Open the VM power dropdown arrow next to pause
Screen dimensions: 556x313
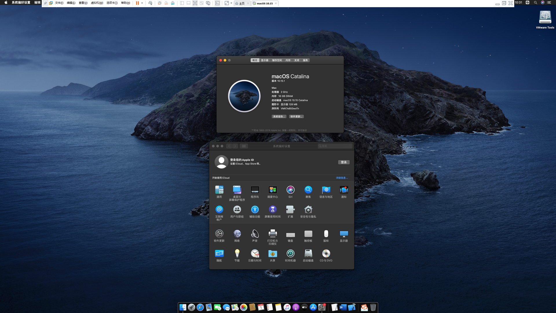point(142,3)
